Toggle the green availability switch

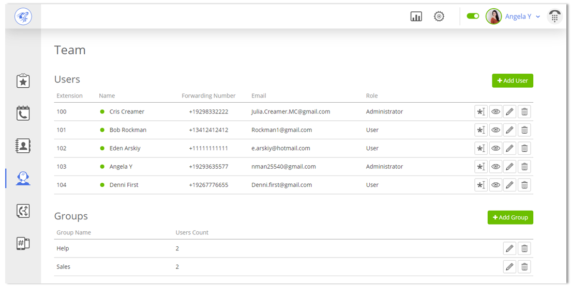pyautogui.click(x=473, y=17)
